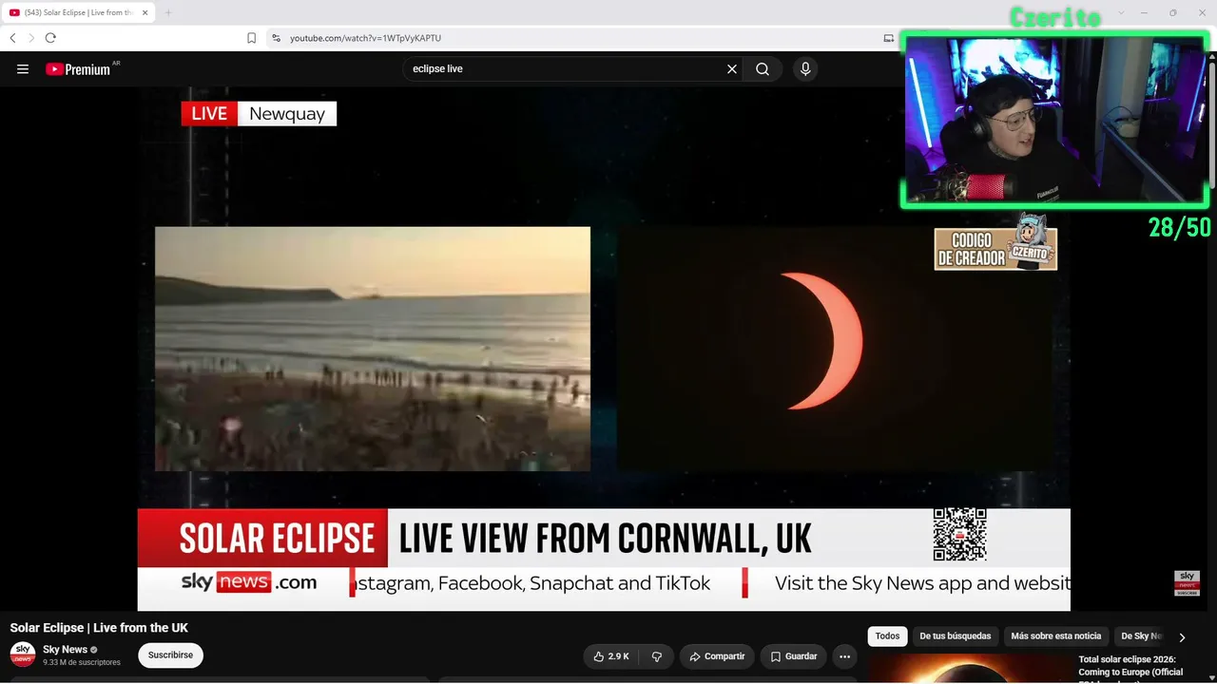Go back in browser history

coord(12,38)
